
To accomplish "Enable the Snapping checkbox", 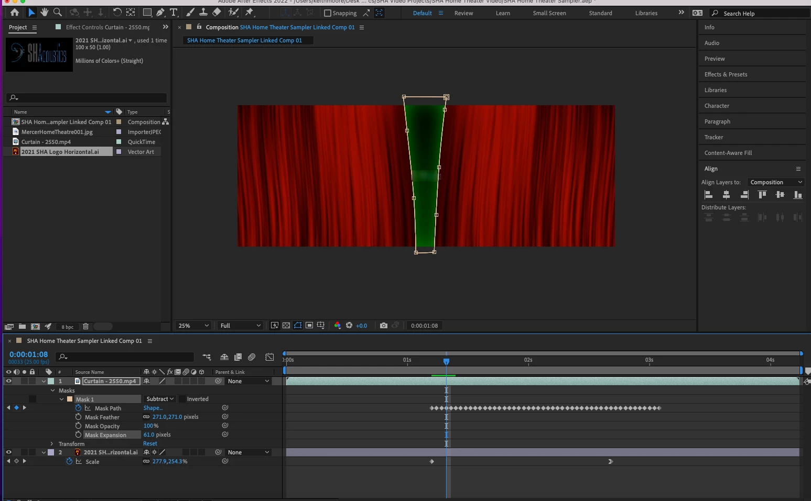I will pos(328,13).
